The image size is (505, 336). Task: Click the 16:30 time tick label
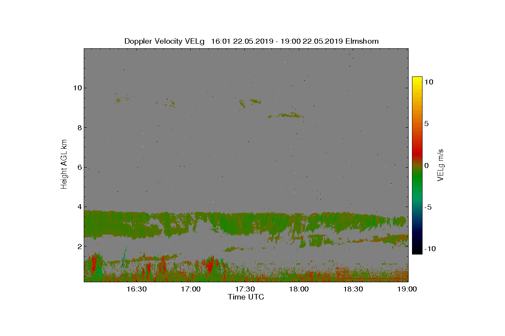click(x=136, y=289)
